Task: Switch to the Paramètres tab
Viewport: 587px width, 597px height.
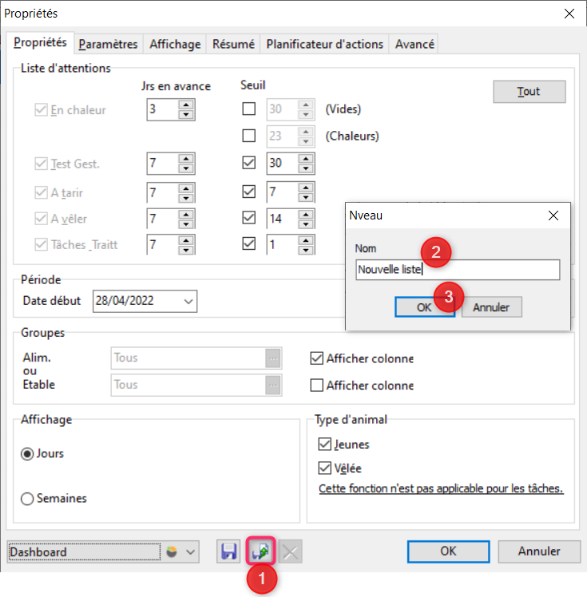Action: pos(108,44)
